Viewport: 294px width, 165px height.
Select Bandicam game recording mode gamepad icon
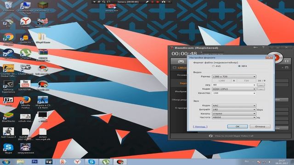(x=181, y=61)
